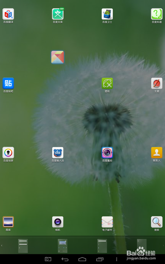
Task: Select the third home screen preview thumbnail
Action: point(102,246)
